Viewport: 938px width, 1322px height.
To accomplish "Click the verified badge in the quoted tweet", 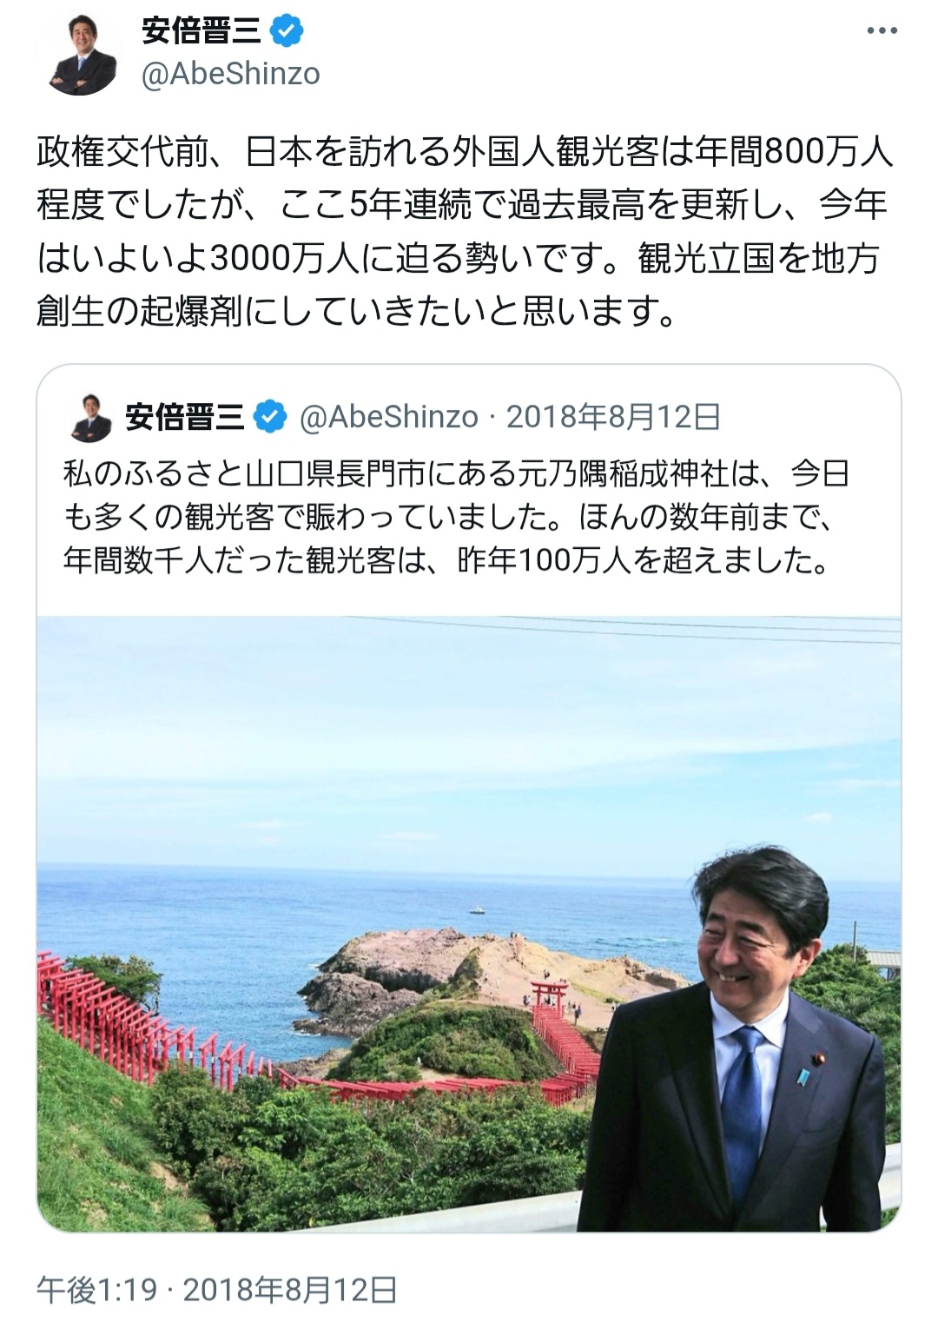I will [269, 417].
